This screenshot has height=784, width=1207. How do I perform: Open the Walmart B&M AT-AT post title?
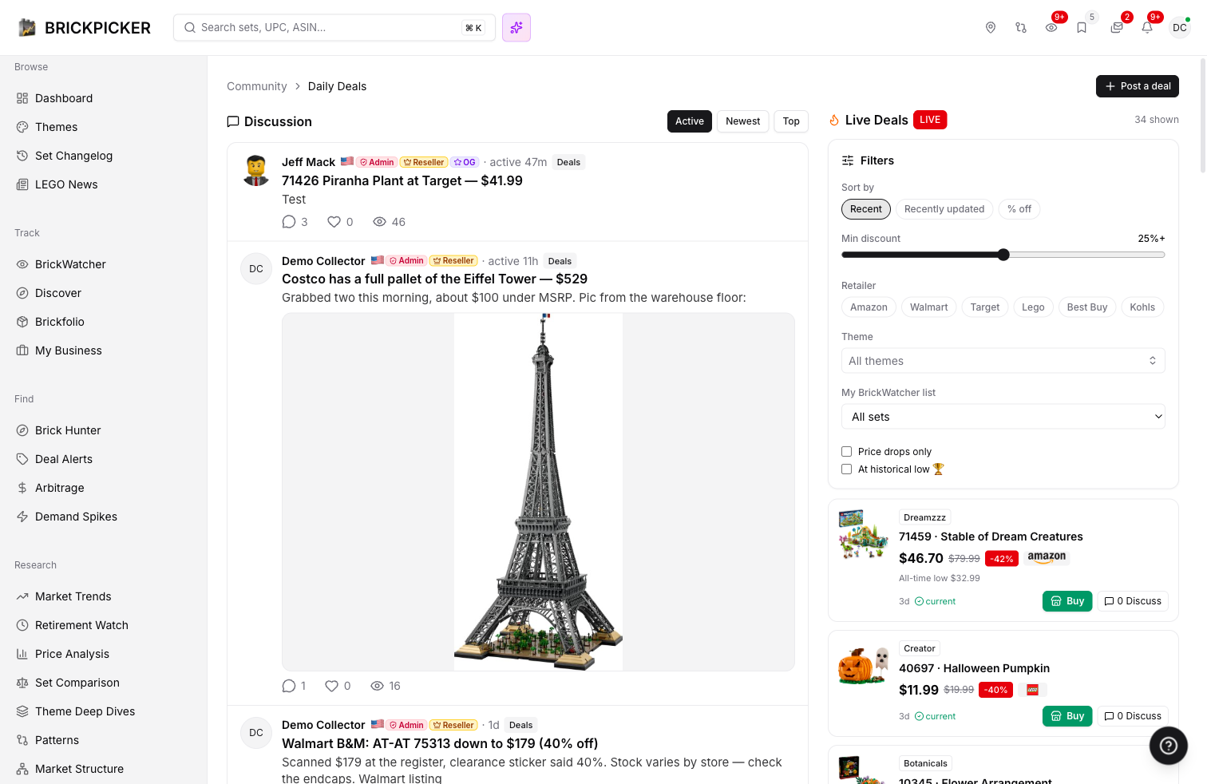[440, 744]
